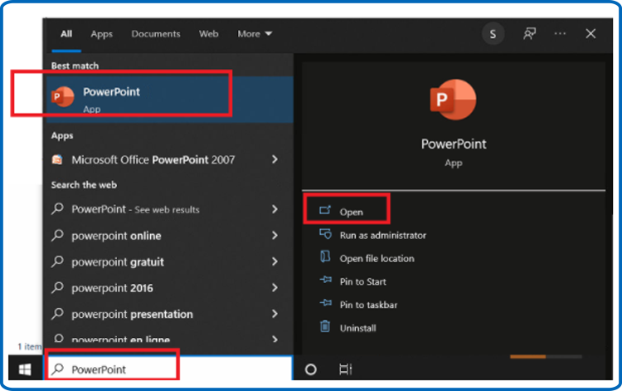Select 'powerpoint presentation' suggestion text
This screenshot has height=391, width=622.
click(132, 315)
